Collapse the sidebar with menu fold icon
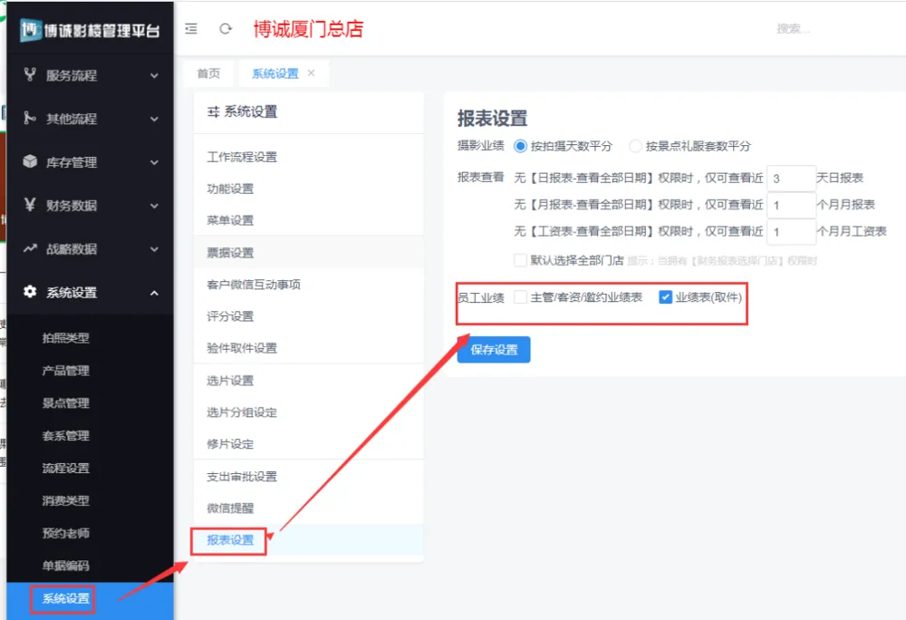The width and height of the screenshot is (906, 620). click(x=191, y=29)
